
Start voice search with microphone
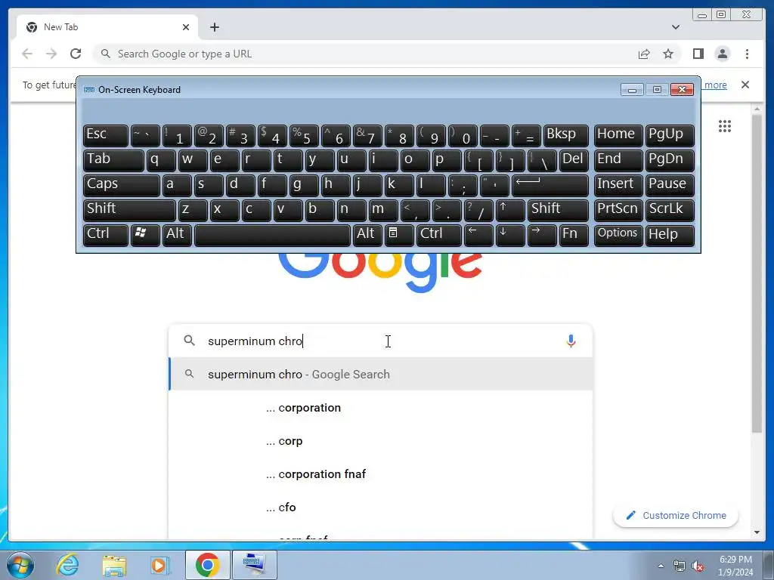click(x=571, y=341)
